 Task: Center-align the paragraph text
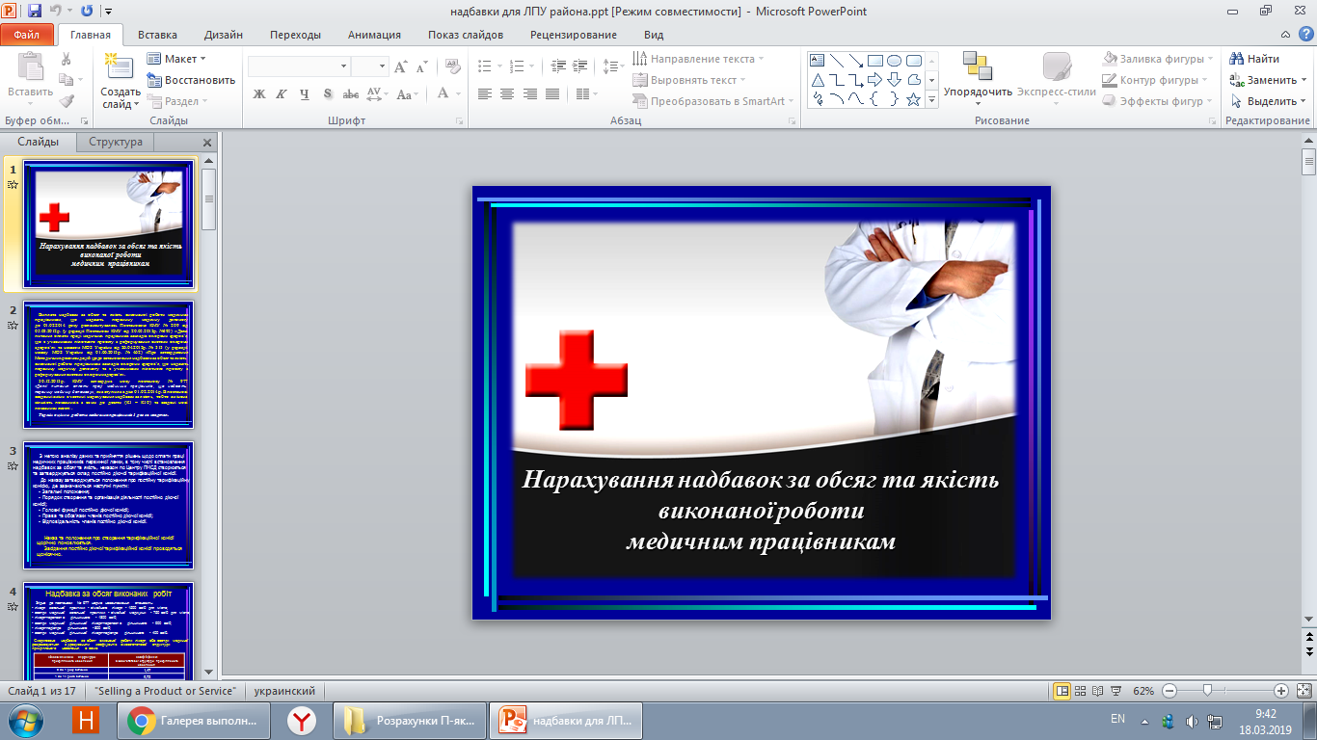click(x=505, y=93)
